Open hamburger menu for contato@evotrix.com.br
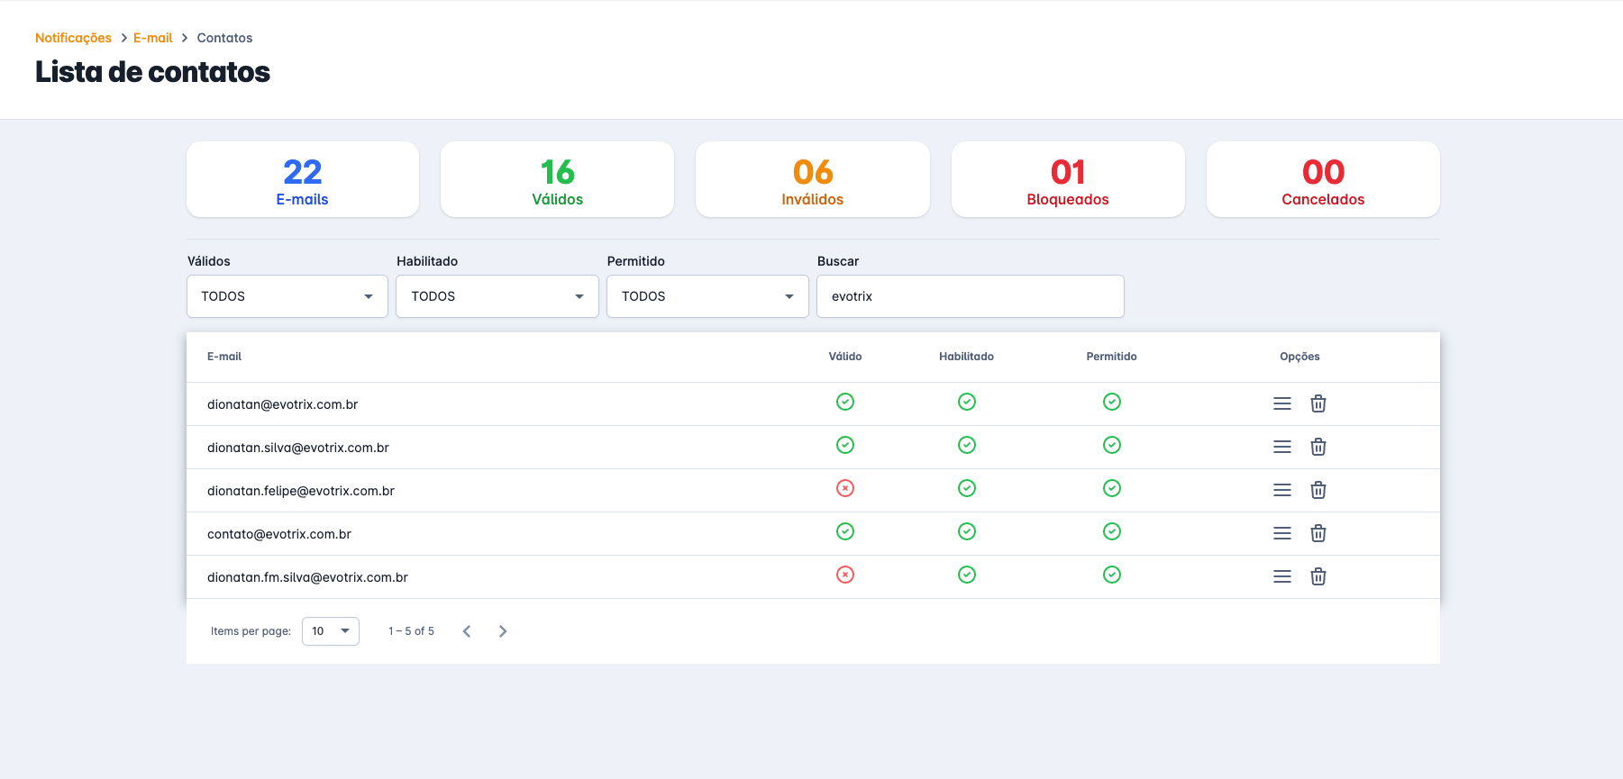Screen dimensions: 1623x779 1281,533
